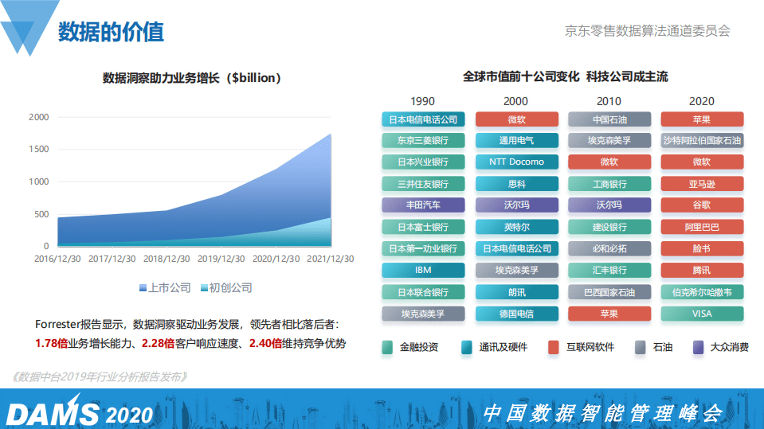The width and height of the screenshot is (764, 429).
Task: Click the 腾讯 box
Action: click(702, 270)
